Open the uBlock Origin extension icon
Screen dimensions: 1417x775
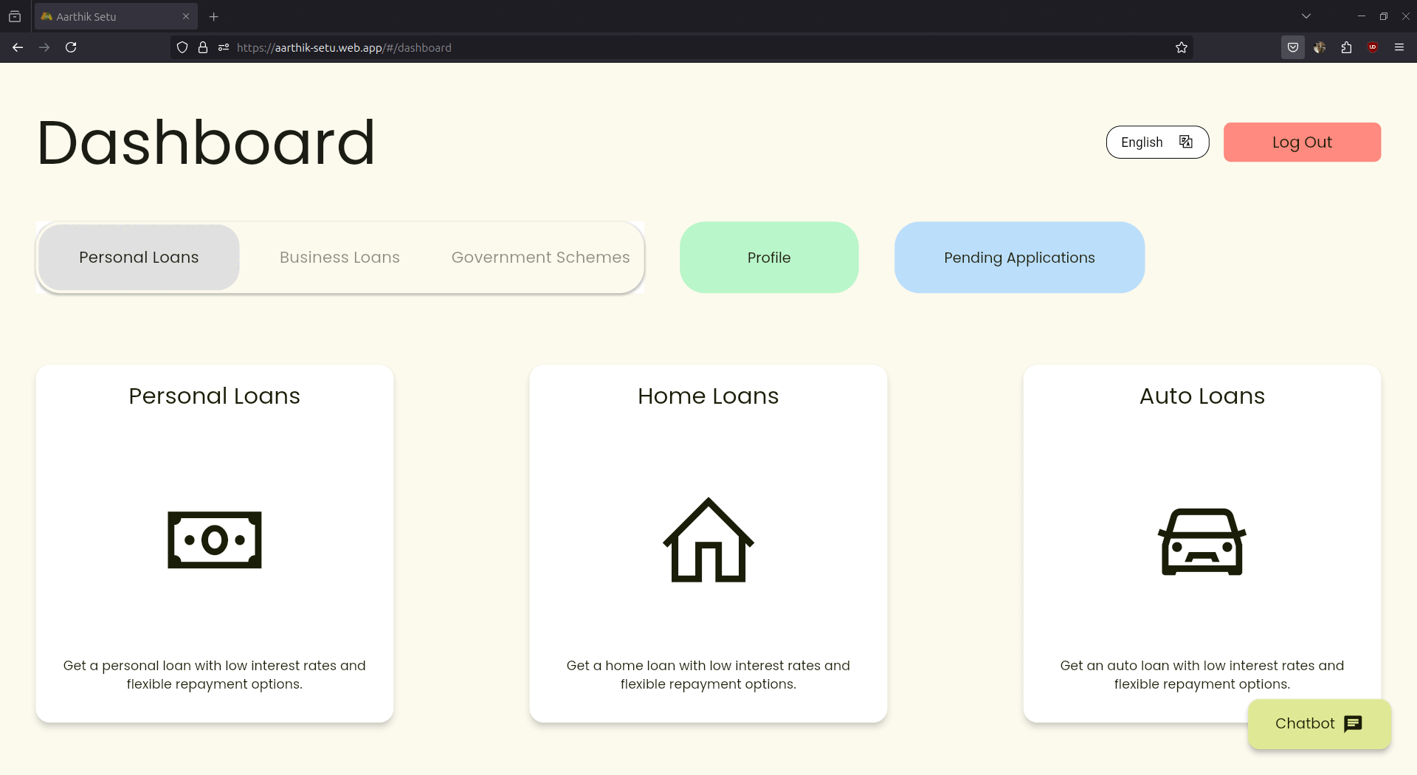1373,47
